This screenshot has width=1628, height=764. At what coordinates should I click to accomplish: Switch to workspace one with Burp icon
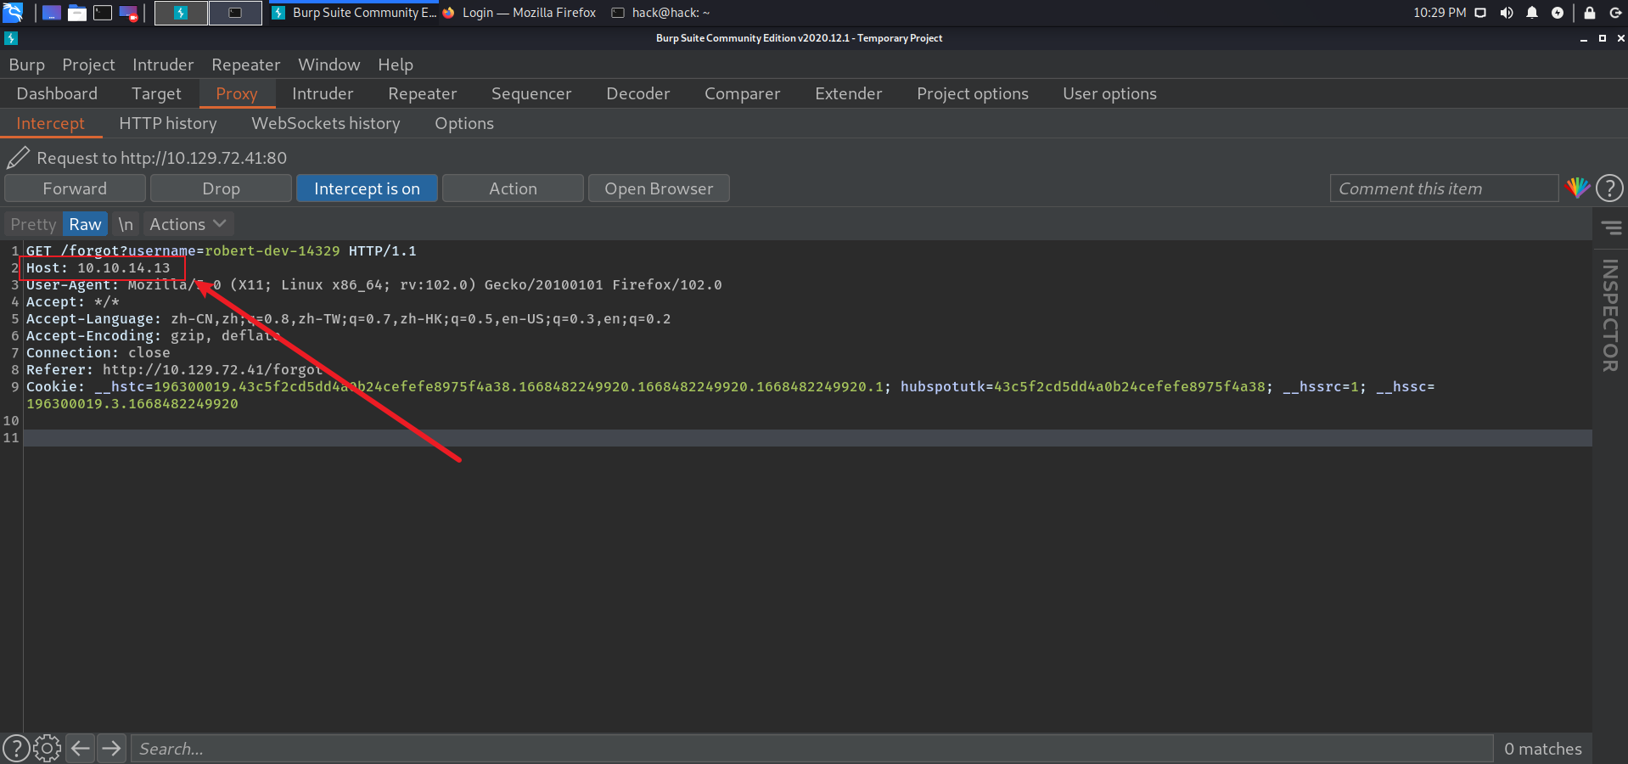(181, 13)
